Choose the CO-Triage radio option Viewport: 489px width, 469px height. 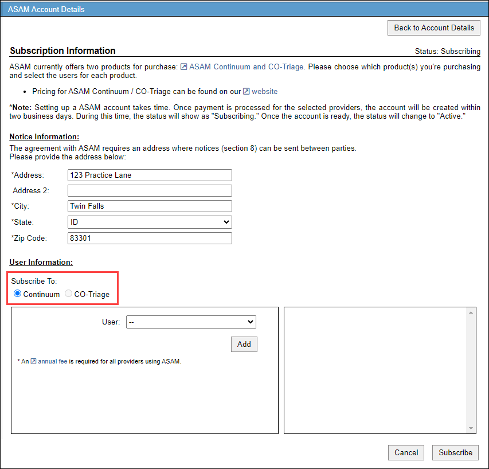click(68, 294)
